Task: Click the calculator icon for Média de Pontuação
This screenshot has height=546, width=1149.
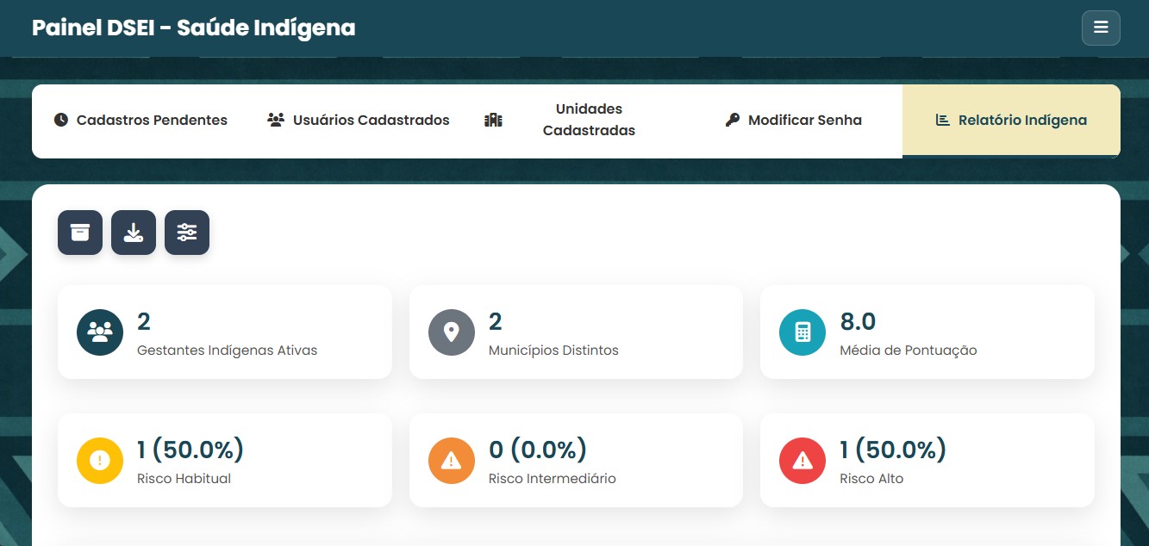Action: click(802, 332)
